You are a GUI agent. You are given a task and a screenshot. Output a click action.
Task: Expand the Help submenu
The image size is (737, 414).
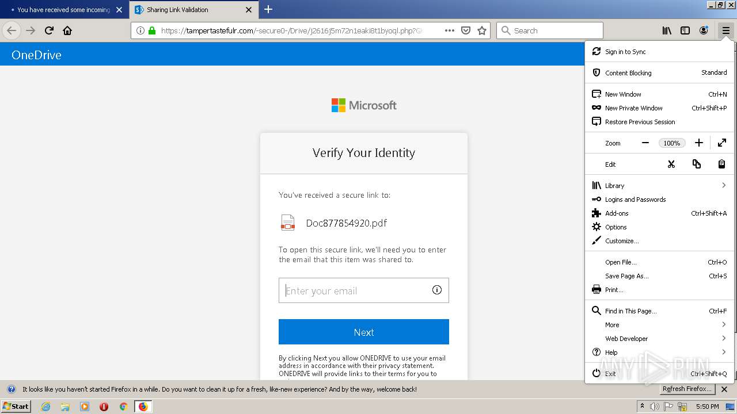(659, 352)
